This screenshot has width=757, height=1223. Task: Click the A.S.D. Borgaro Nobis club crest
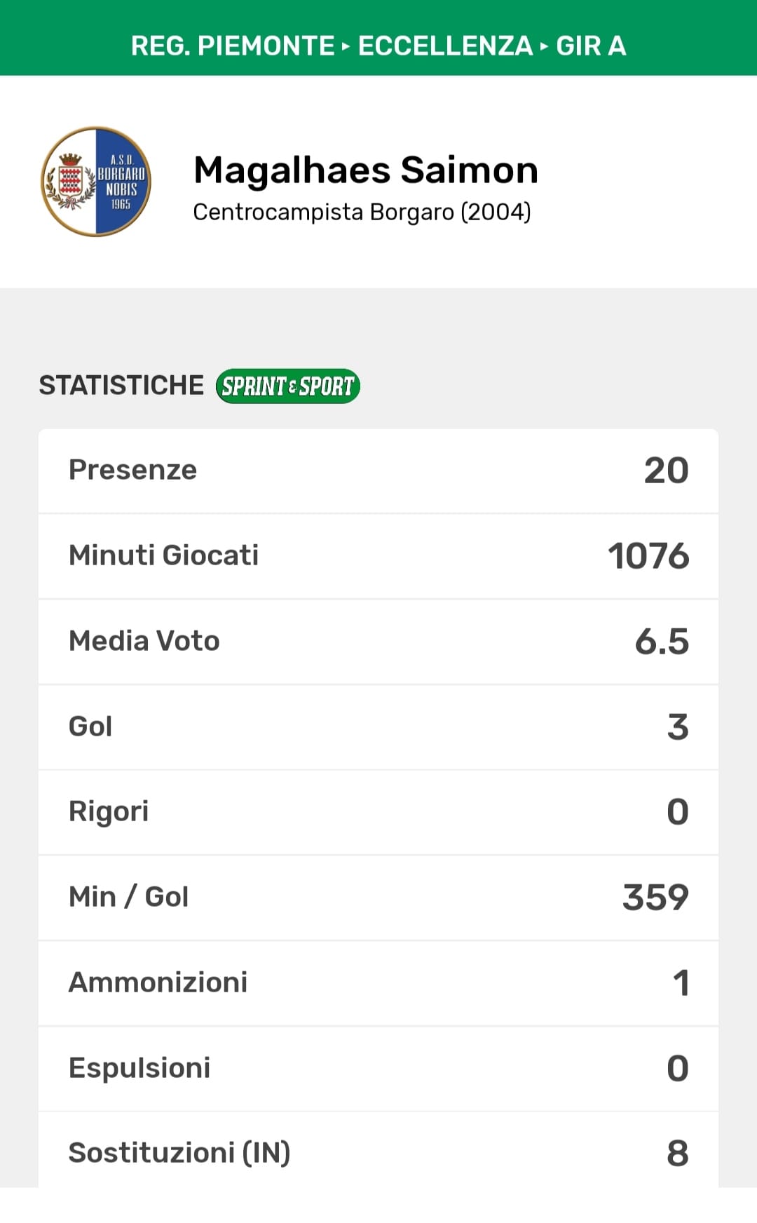(96, 182)
